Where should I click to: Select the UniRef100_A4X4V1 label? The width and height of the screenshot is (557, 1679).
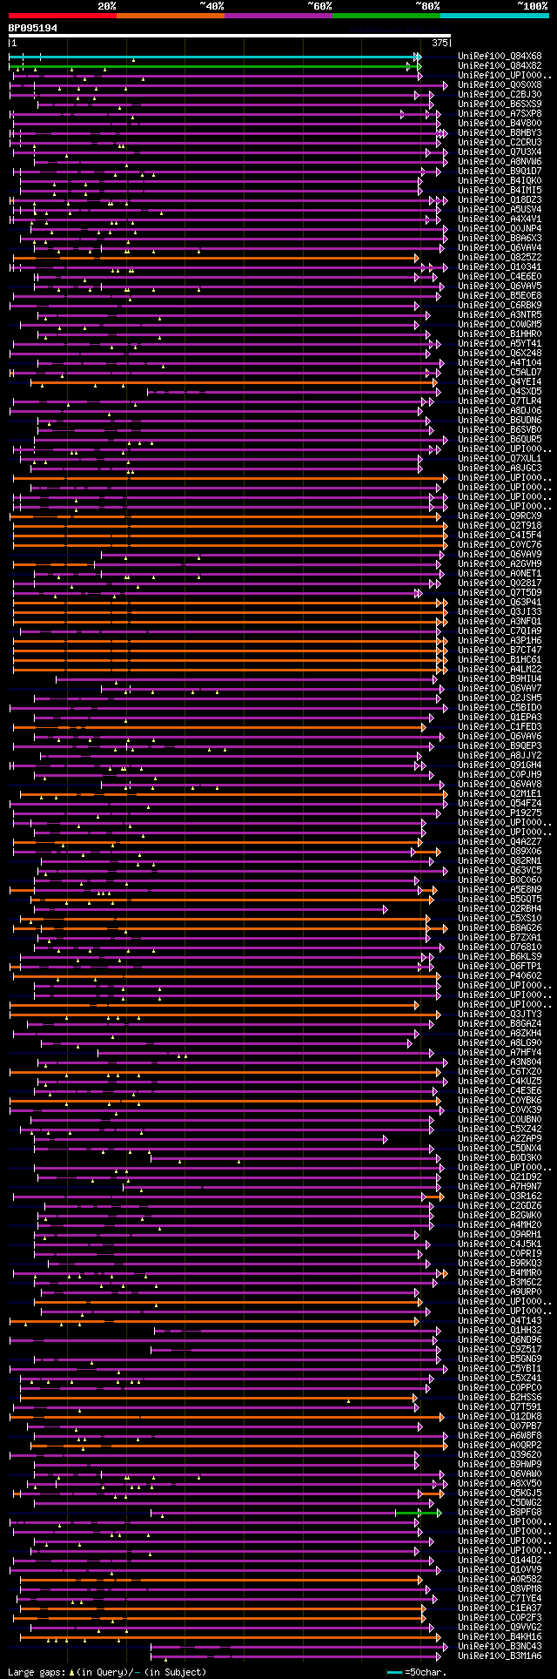pyautogui.click(x=500, y=219)
